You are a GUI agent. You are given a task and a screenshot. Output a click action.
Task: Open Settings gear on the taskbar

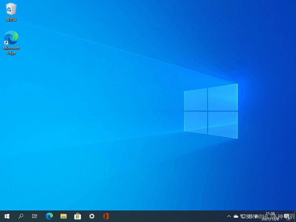coord(92,216)
